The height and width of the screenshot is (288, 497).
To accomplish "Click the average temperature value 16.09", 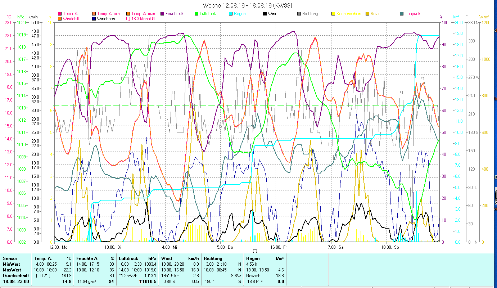I will tap(67, 275).
